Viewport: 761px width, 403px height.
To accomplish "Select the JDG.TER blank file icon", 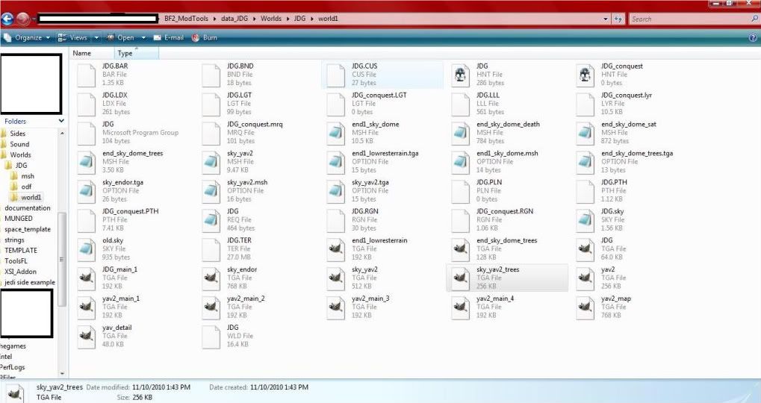I will pyautogui.click(x=211, y=250).
